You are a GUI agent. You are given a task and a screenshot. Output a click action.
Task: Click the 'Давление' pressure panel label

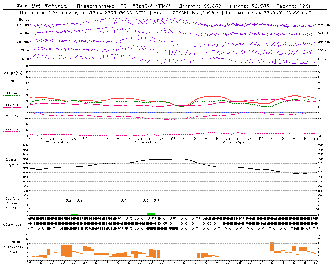(x=13, y=160)
